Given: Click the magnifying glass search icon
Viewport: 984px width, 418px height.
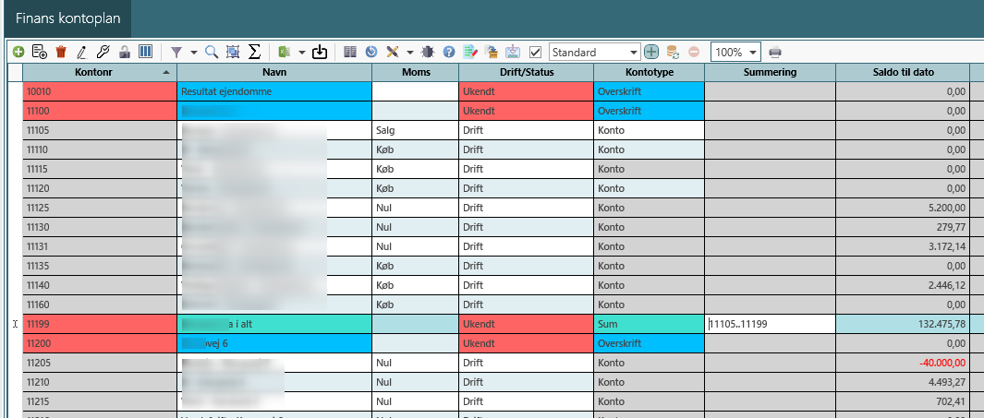Looking at the screenshot, I should click(x=212, y=53).
